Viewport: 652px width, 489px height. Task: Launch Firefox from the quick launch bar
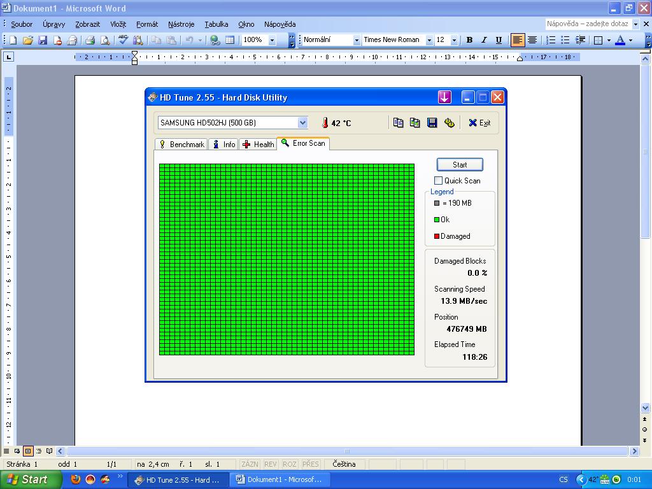click(76, 479)
